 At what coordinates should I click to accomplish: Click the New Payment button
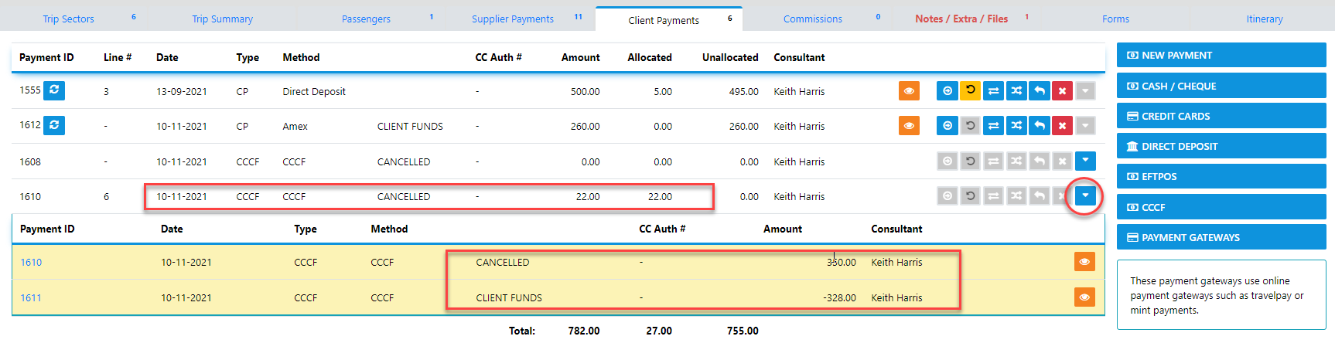click(1221, 56)
